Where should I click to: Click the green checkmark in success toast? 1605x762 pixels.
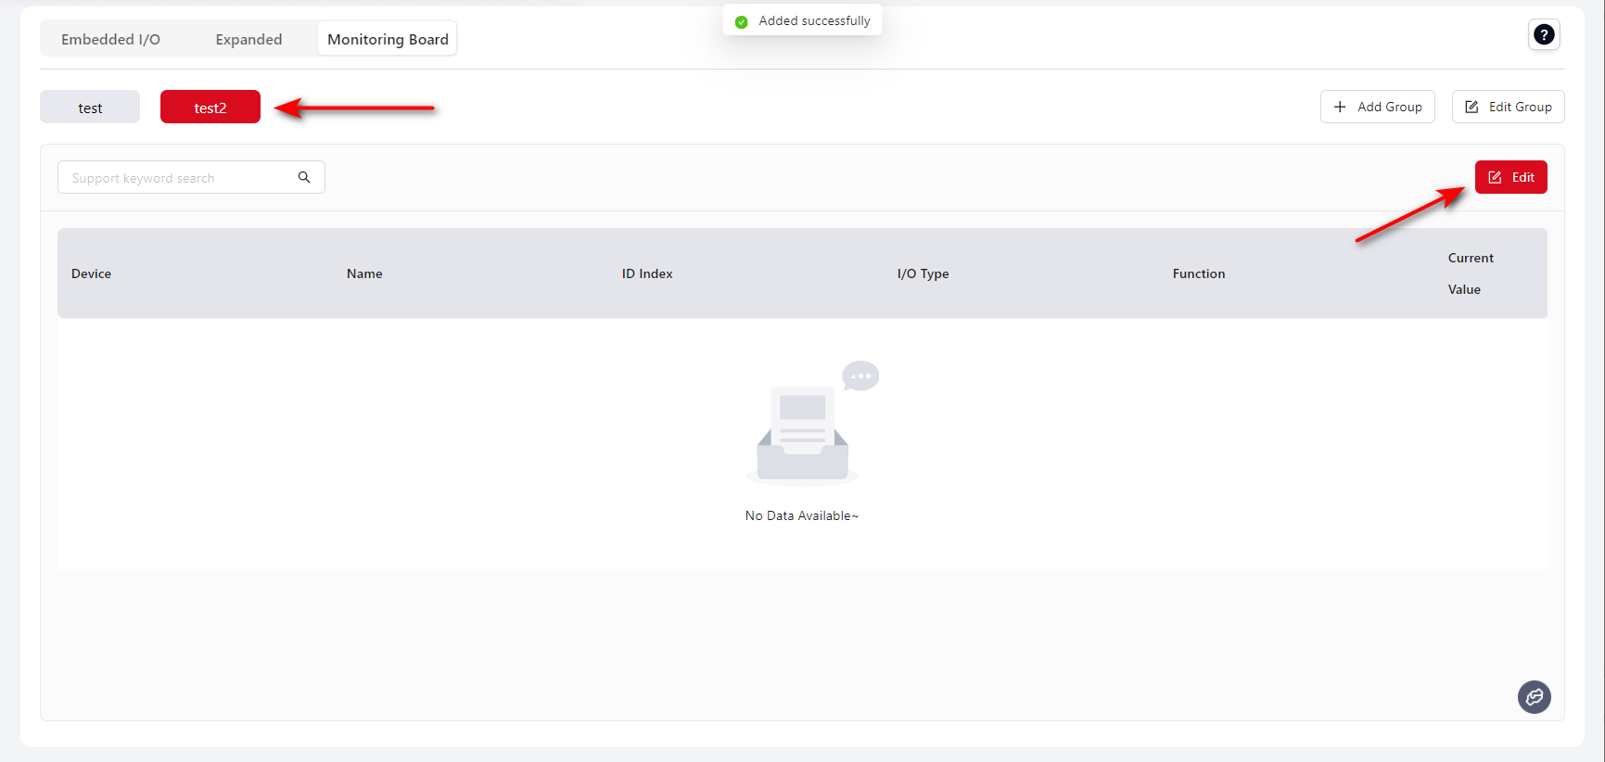coord(741,21)
